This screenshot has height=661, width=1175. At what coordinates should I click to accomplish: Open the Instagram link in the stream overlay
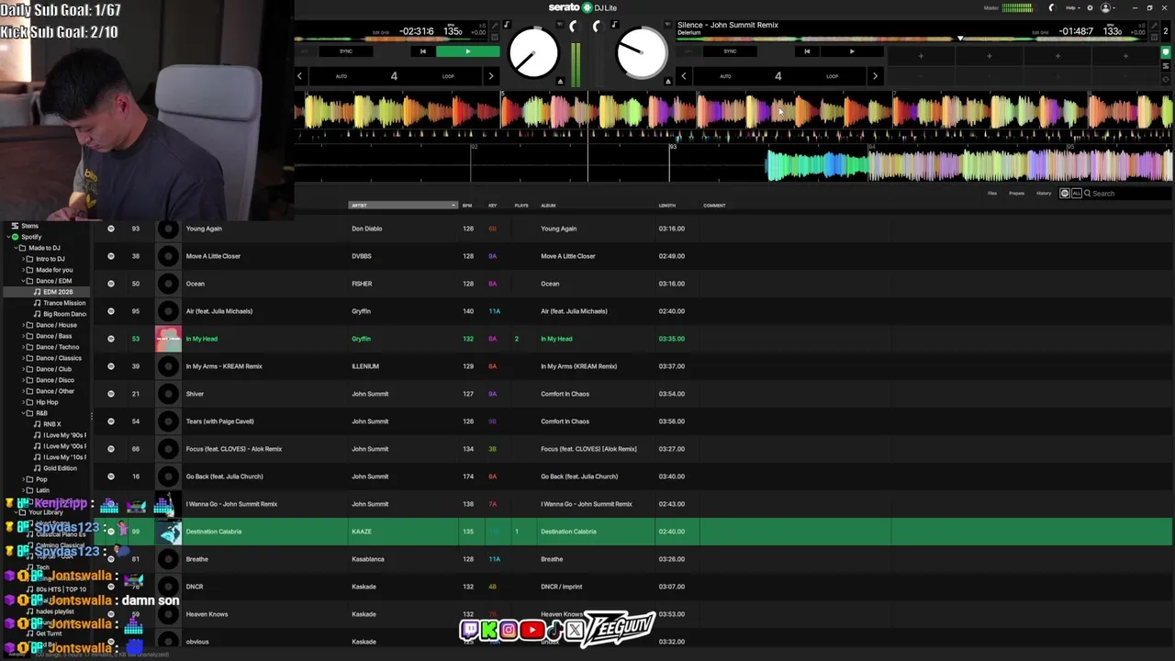tap(509, 630)
